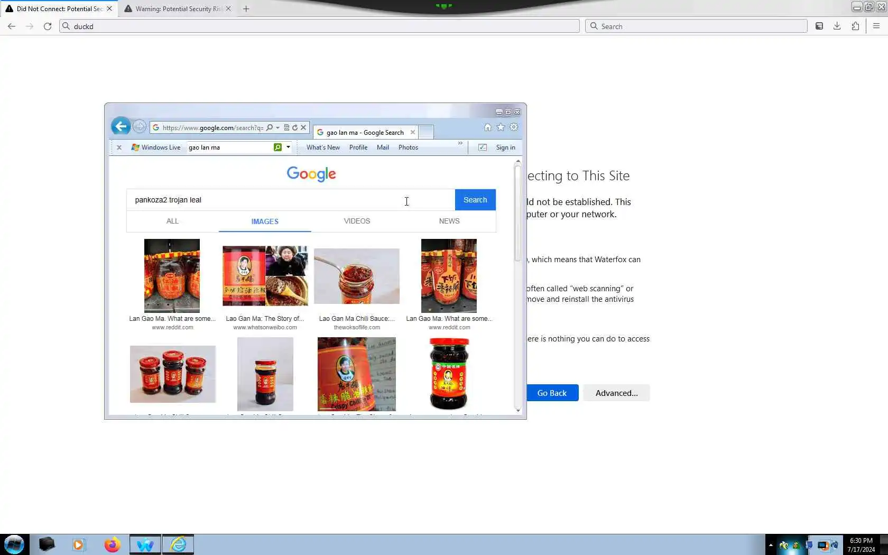Screen dimensions: 888x555
Task: Expand the Windows Live search options dropdown
Action: pyautogui.click(x=288, y=147)
